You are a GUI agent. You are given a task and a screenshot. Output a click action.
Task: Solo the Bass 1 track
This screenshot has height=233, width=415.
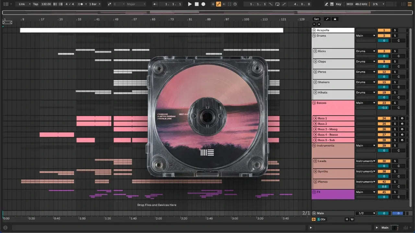pyautogui.click(x=395, y=118)
